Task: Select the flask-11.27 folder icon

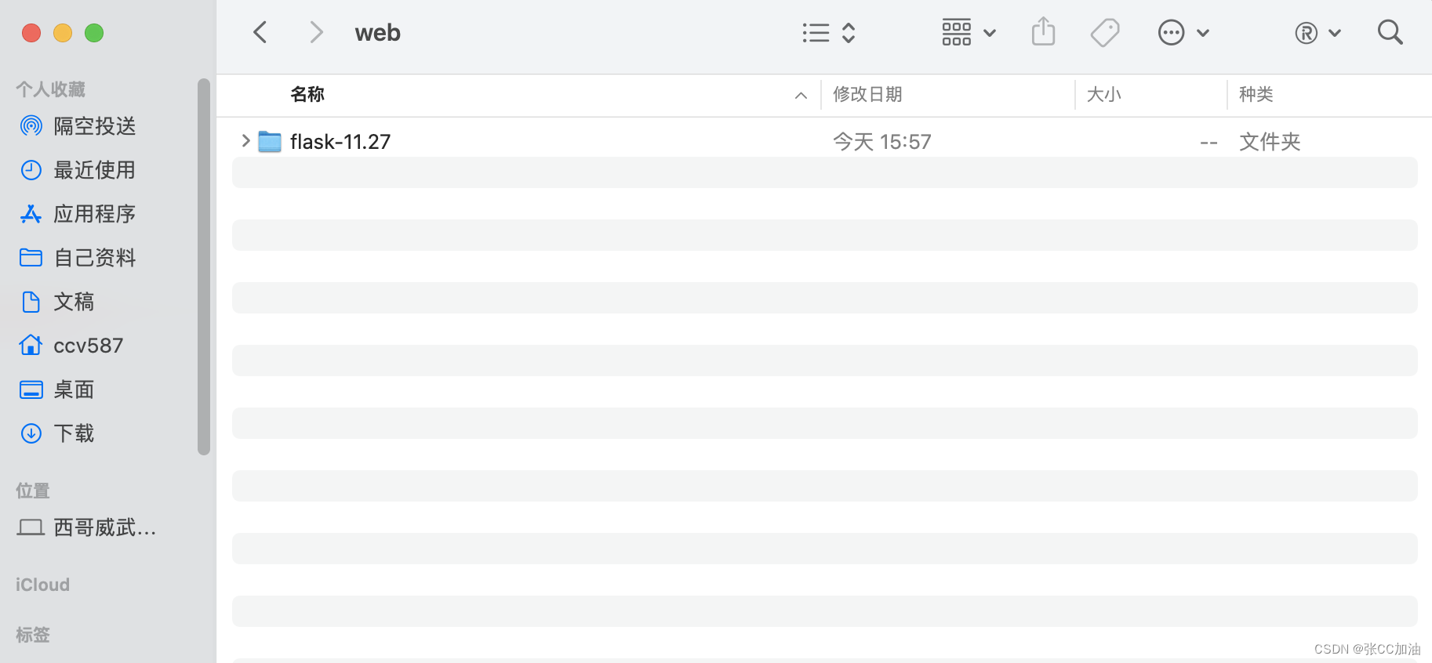Action: coord(270,142)
